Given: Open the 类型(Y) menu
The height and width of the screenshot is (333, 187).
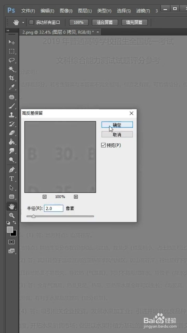Looking at the screenshot, I should pos(104,11).
